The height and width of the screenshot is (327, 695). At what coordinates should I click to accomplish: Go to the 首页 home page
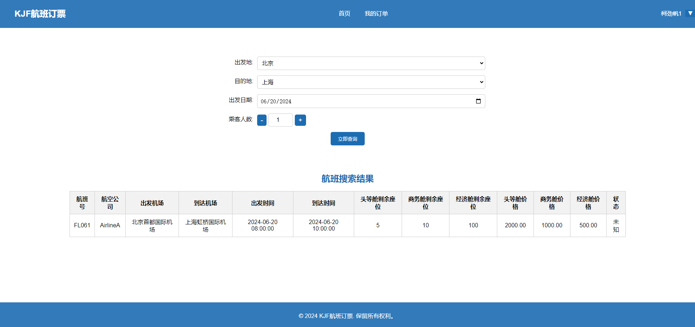pos(344,13)
